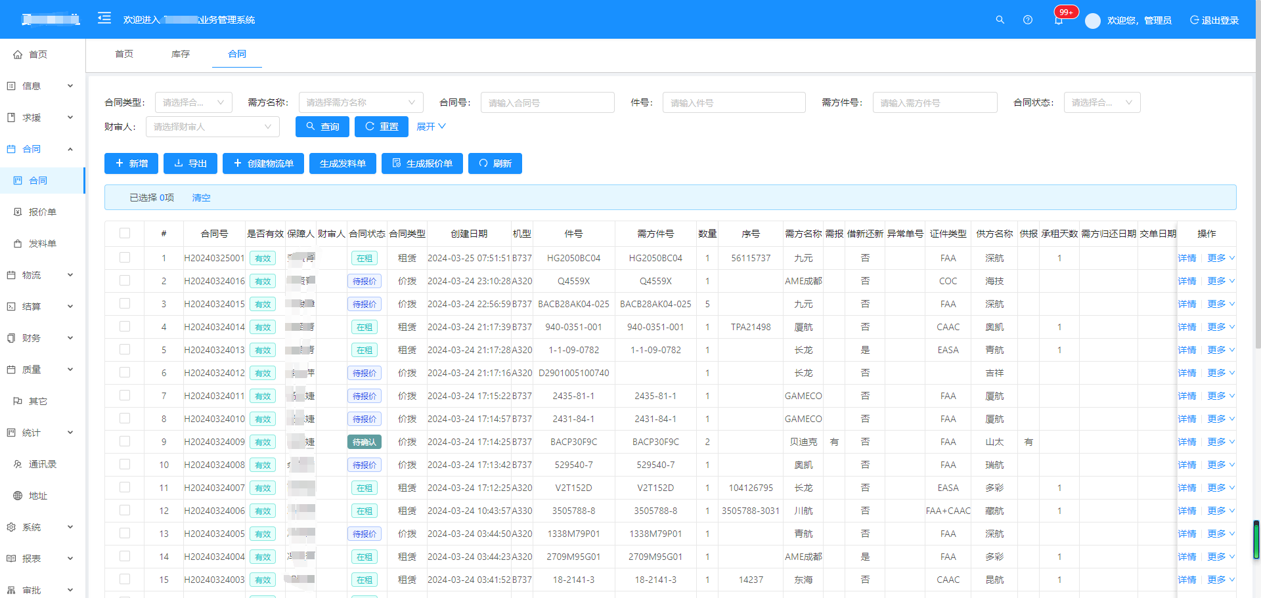
Task: Collapse the 合同 sidebar group
Action: coord(43,149)
